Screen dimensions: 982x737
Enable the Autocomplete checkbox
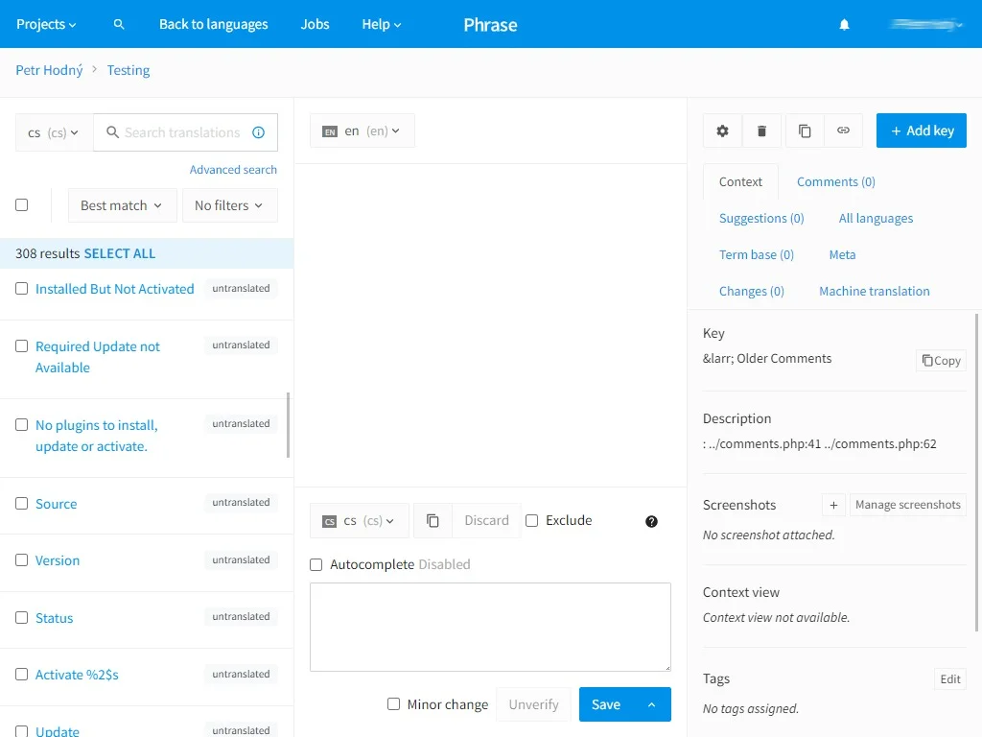click(316, 564)
